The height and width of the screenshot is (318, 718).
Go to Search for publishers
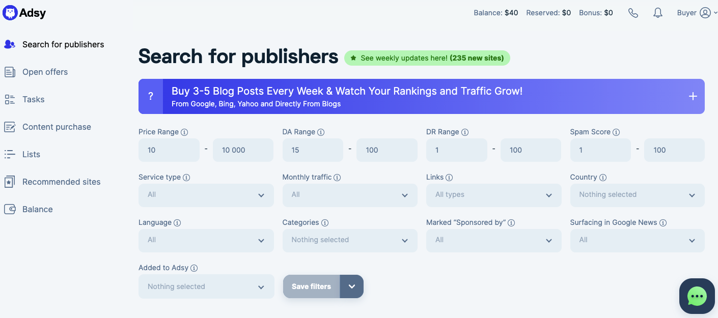tap(63, 44)
